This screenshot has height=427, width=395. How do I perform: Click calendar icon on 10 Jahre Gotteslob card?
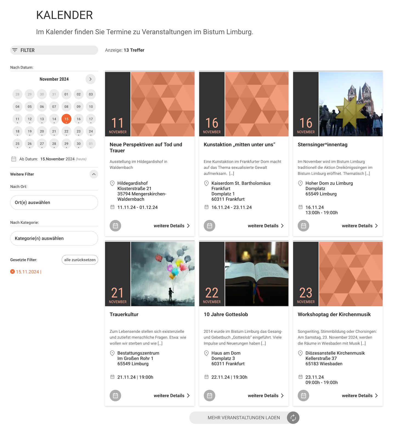point(209,395)
